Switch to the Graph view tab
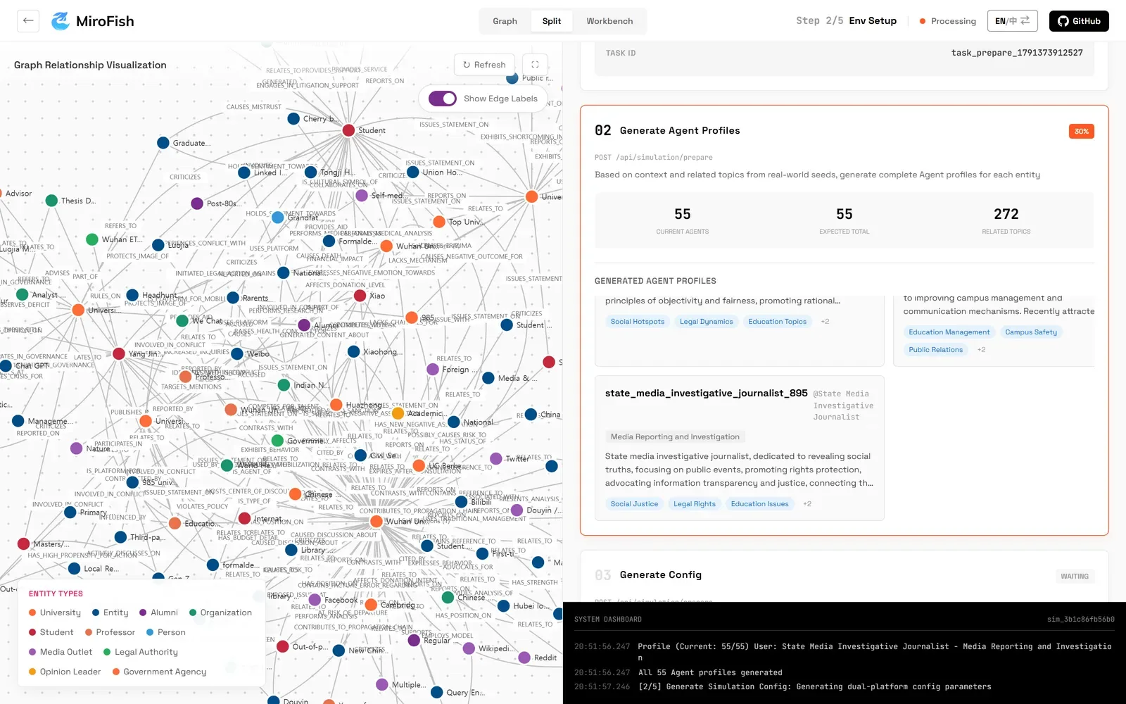 pyautogui.click(x=505, y=21)
